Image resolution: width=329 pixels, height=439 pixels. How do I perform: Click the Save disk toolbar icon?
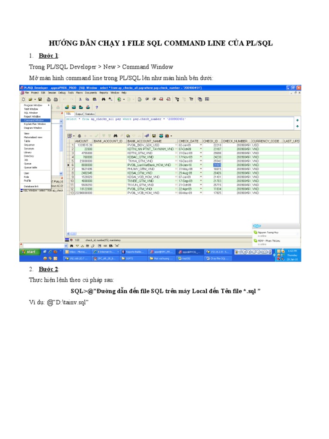[40, 99]
